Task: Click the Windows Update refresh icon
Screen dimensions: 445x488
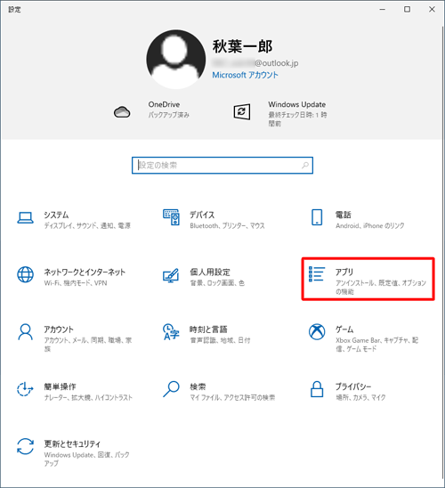Action: pos(242,111)
